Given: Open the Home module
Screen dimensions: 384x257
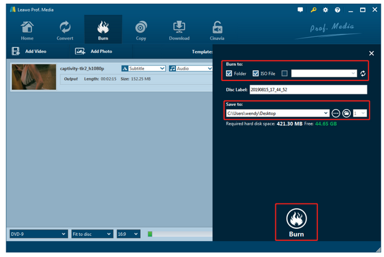Looking at the screenshot, I should 27,30.
